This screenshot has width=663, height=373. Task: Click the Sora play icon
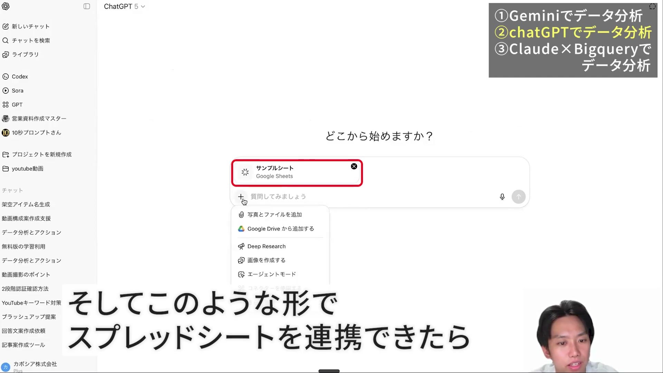[6, 90]
